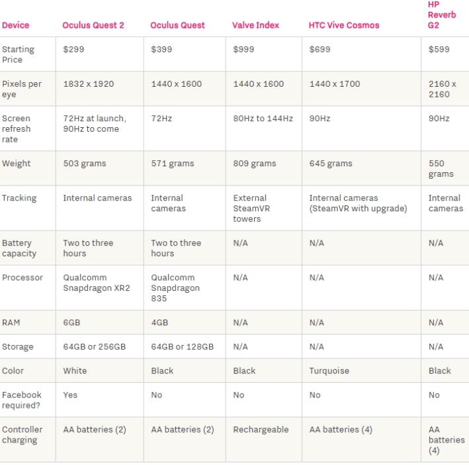Select the Rechargeable controller charging cell
The width and height of the screenshot is (469, 465).
point(261,429)
